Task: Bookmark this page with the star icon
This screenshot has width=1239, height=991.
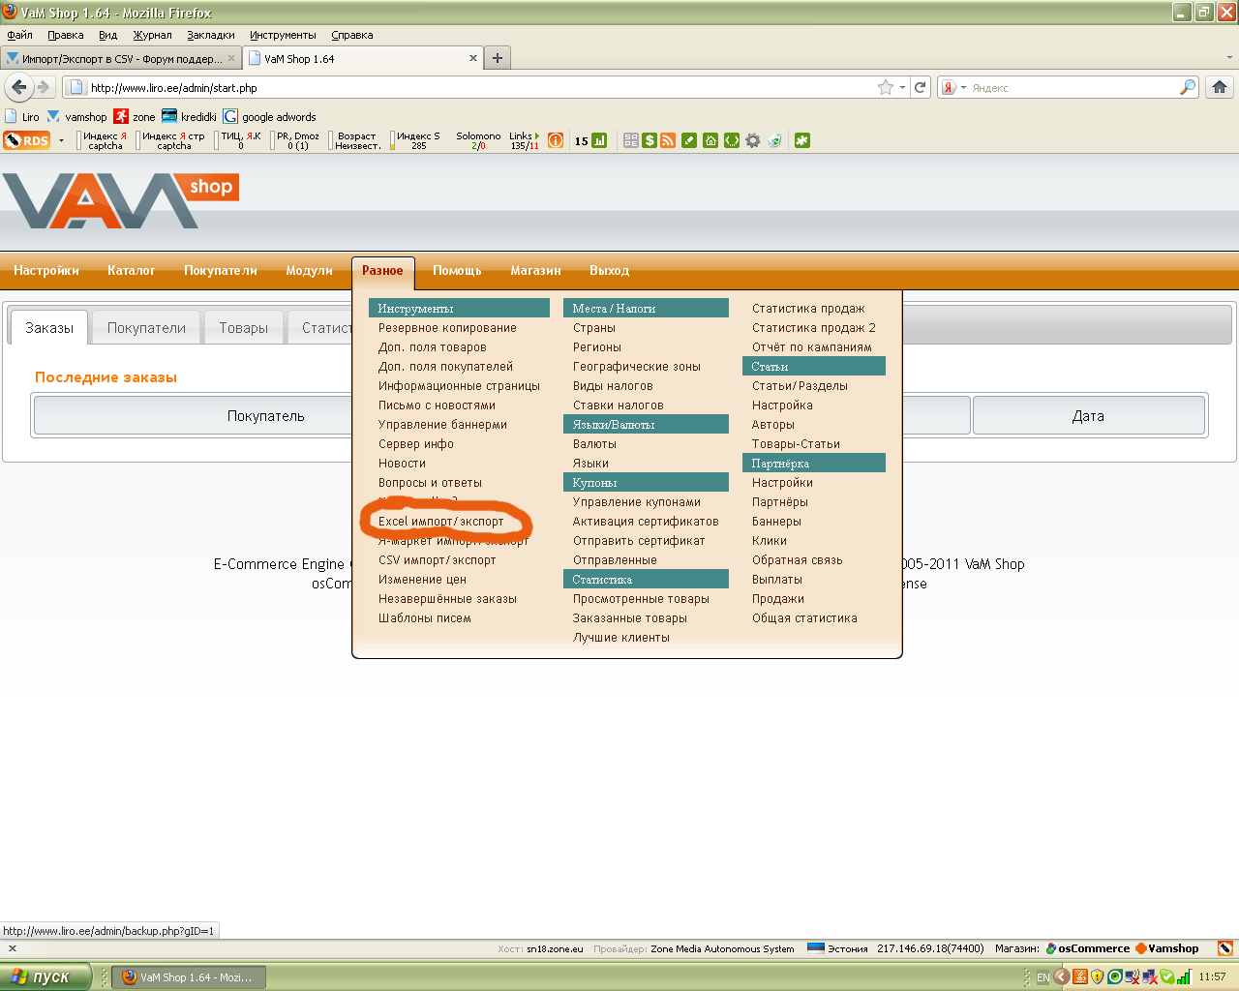Action: 885,87
